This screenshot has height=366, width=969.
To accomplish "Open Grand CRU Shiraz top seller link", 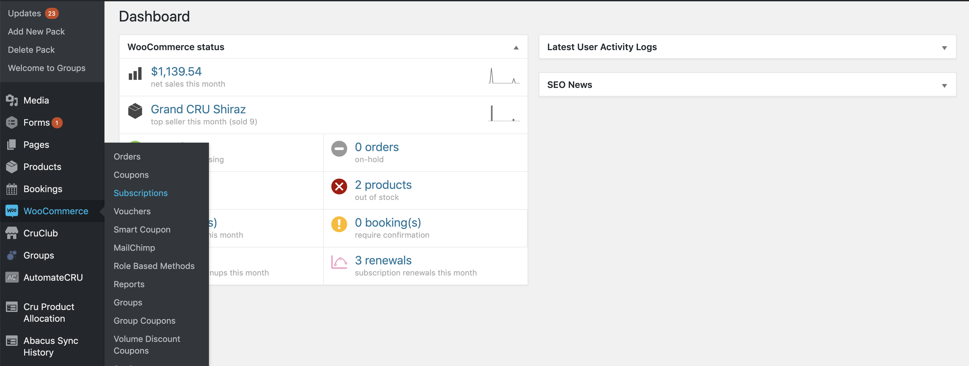I will point(198,109).
